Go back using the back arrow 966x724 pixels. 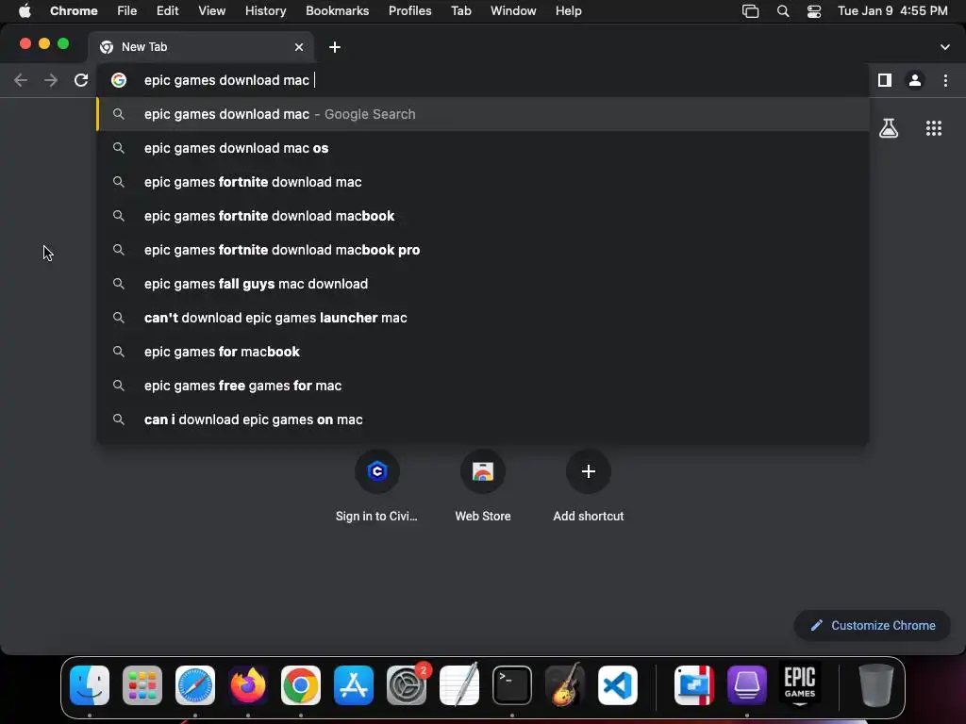21,80
